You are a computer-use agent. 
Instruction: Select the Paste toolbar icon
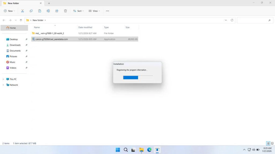pos(40,11)
